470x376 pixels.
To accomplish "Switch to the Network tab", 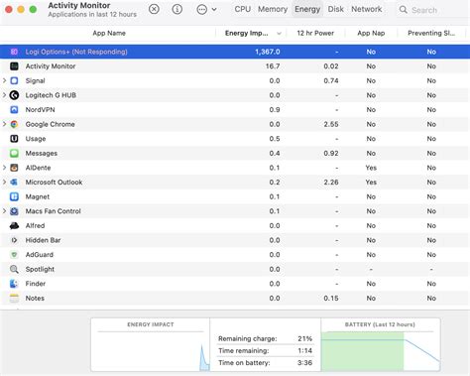I will coord(367,9).
